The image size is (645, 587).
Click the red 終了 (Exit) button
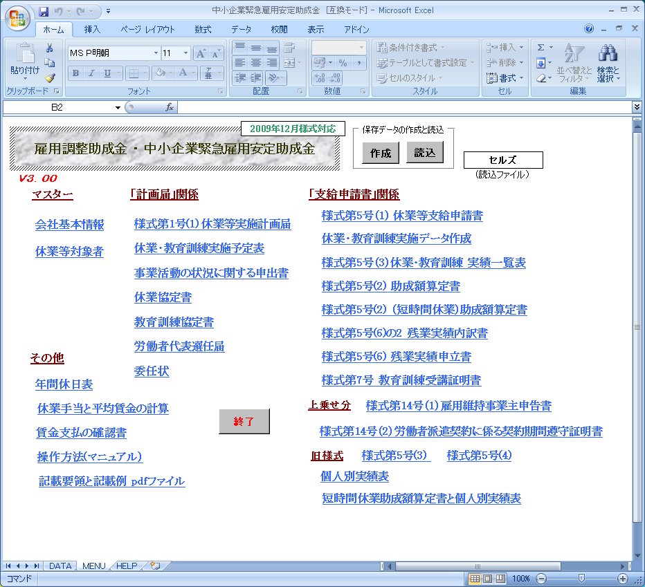(244, 421)
